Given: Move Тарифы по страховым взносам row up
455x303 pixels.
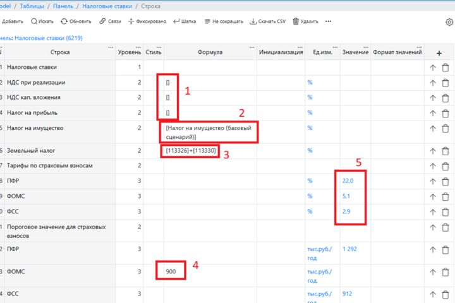Looking at the screenshot, I should (433, 167).
